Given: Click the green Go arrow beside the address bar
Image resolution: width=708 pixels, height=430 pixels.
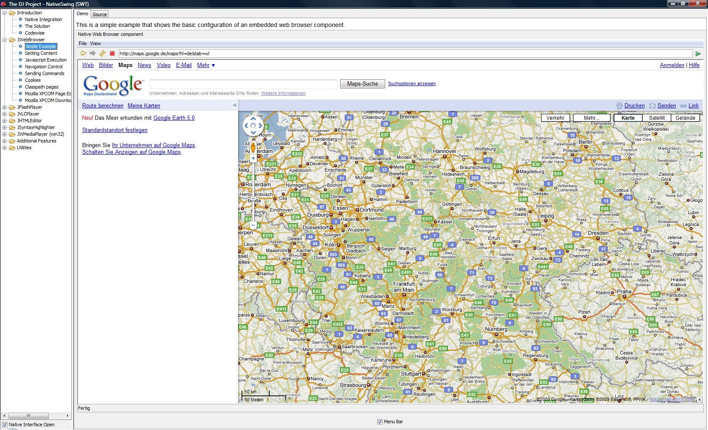Looking at the screenshot, I should tap(698, 54).
